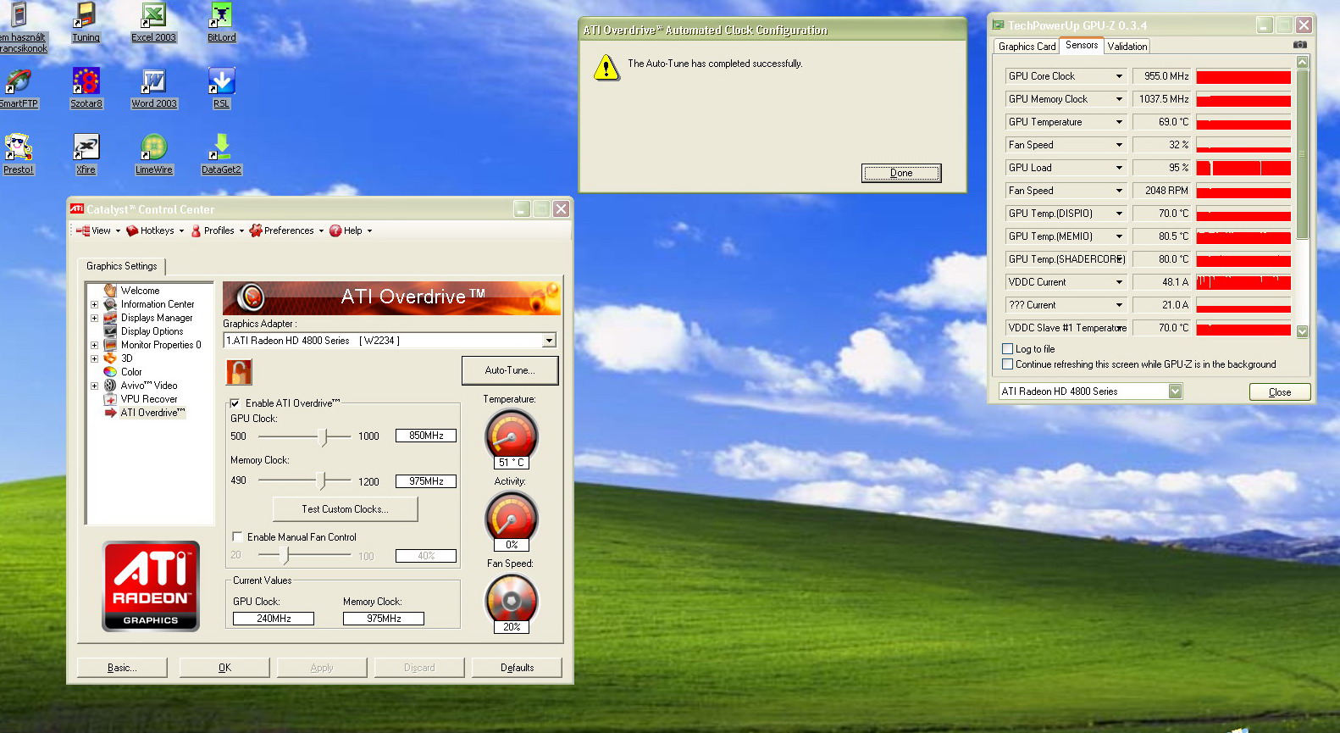Image resolution: width=1340 pixels, height=733 pixels.
Task: Click the Memory Clock 975MHz value field
Action: click(x=426, y=481)
